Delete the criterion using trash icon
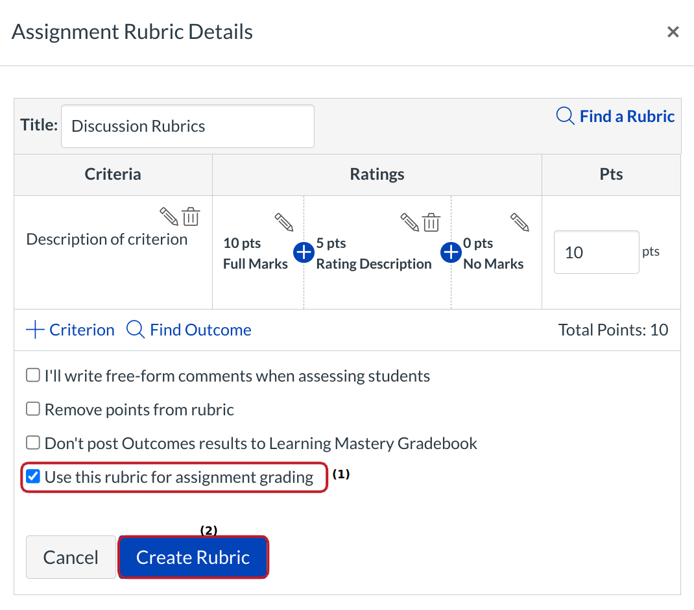Screen dimensions: 694x610 coord(191,216)
